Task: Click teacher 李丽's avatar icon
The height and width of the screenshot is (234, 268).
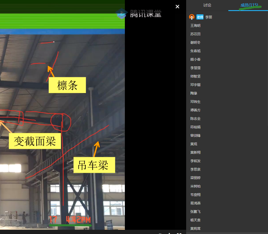Action: click(x=192, y=17)
